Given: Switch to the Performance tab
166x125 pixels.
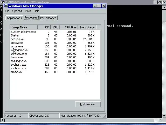Looking at the screenshot, I should tap(48, 18).
